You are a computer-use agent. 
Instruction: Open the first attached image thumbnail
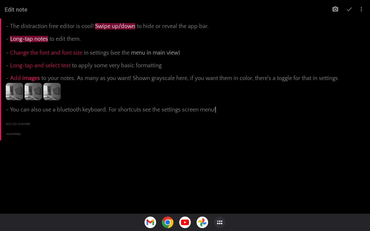click(14, 92)
